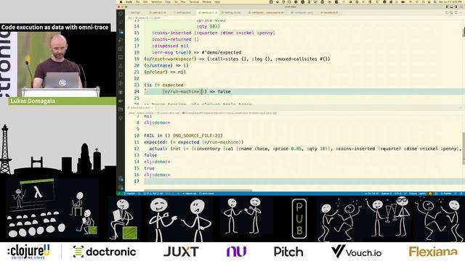Screen dimensions: 465x261
Task: Change the UTF-8 encoding status item
Action: click(x=397, y=194)
